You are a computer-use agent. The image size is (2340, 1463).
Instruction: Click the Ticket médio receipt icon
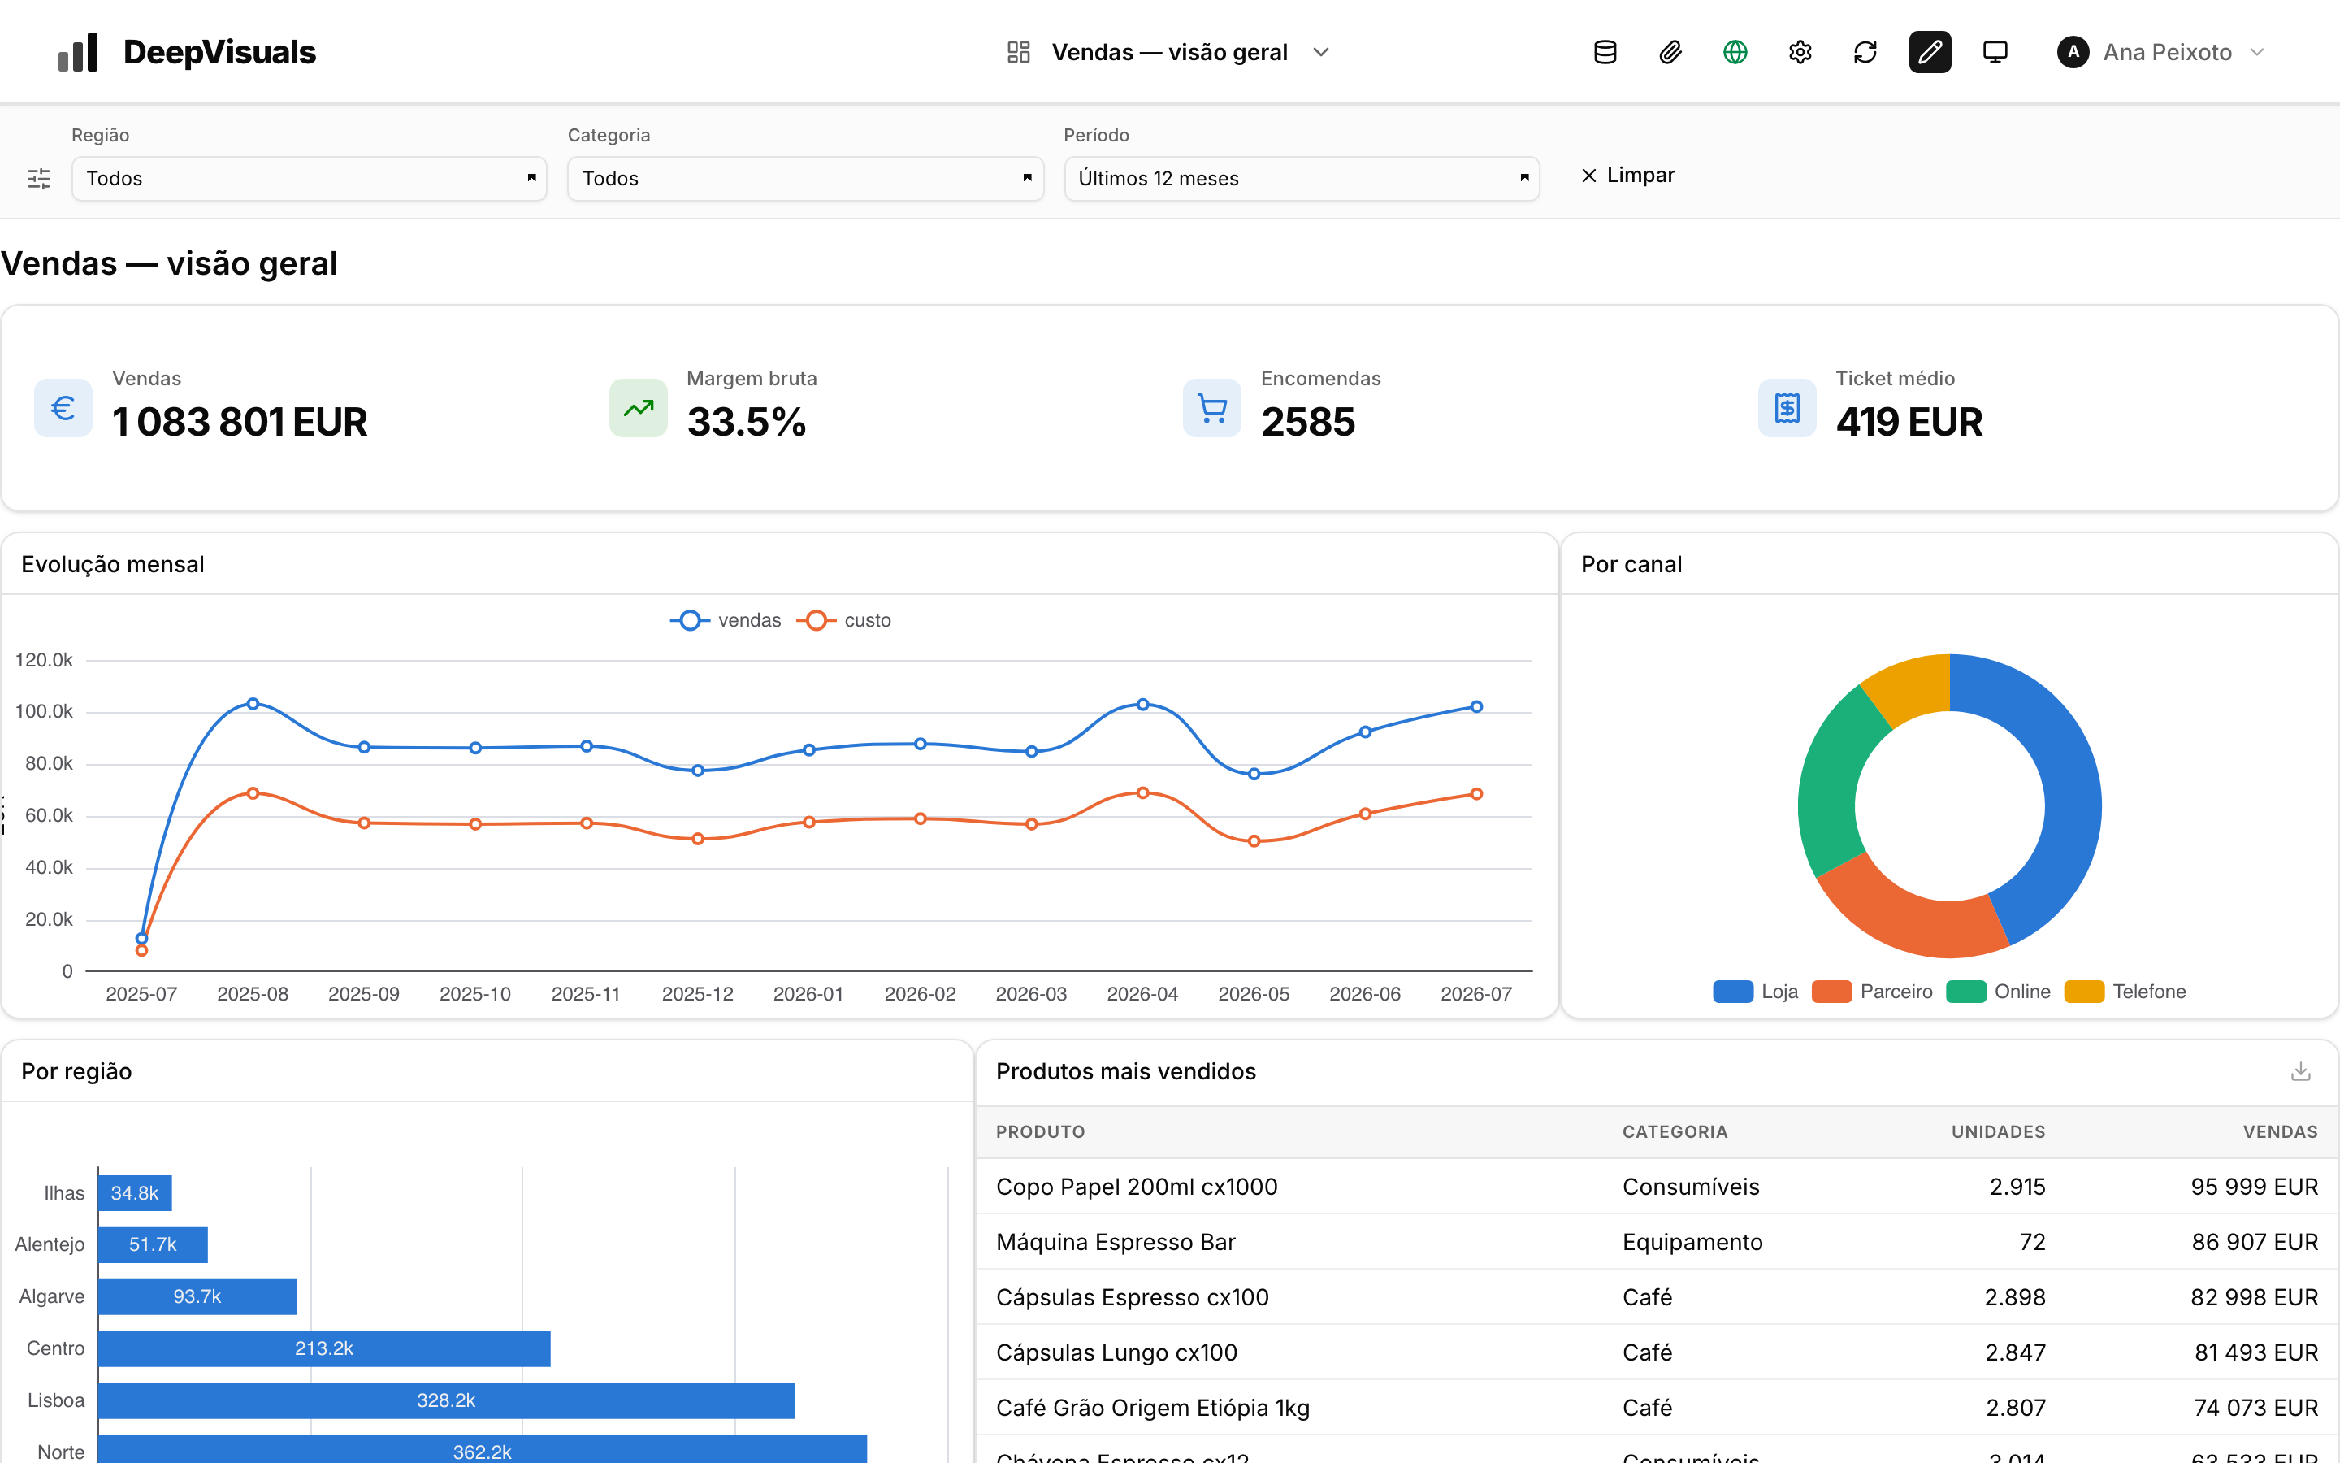1787,408
